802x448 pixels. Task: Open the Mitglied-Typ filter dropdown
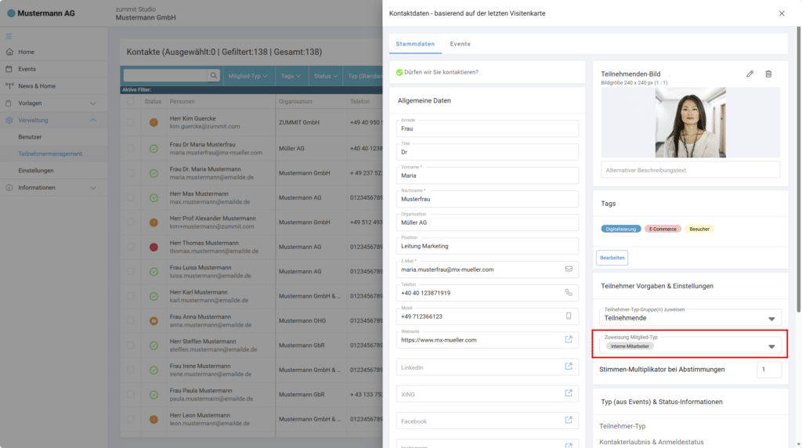tap(247, 76)
